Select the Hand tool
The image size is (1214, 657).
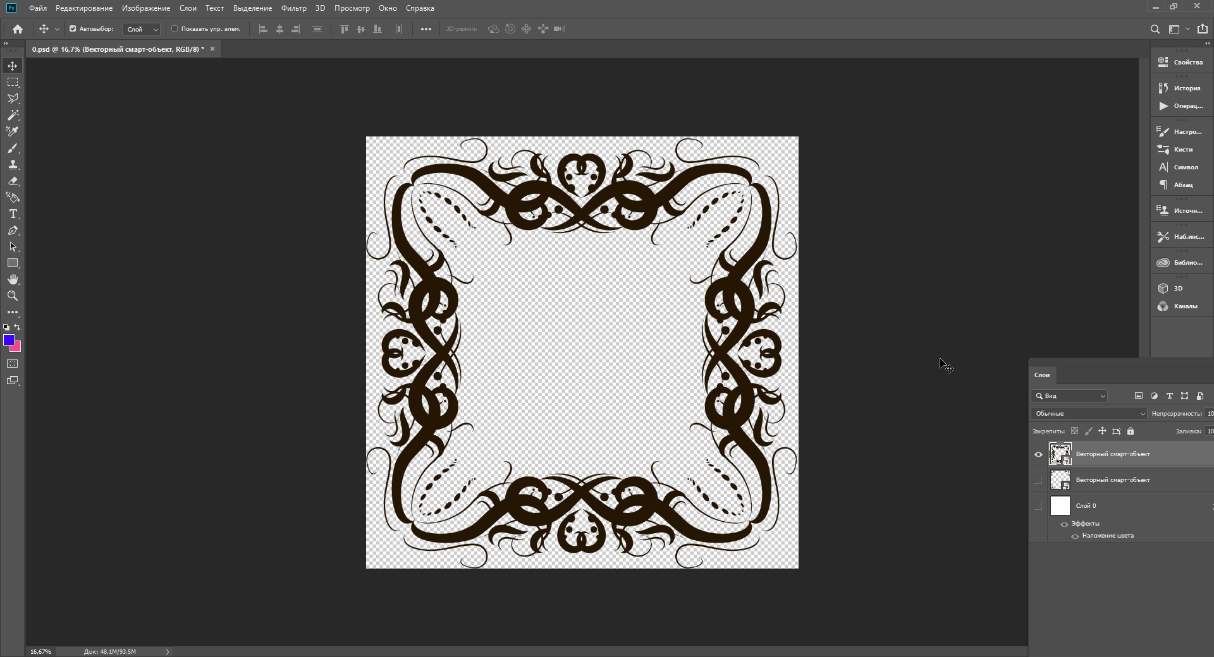[x=13, y=280]
